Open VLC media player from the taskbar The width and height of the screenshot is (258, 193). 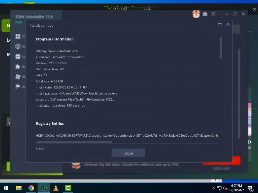(56, 188)
